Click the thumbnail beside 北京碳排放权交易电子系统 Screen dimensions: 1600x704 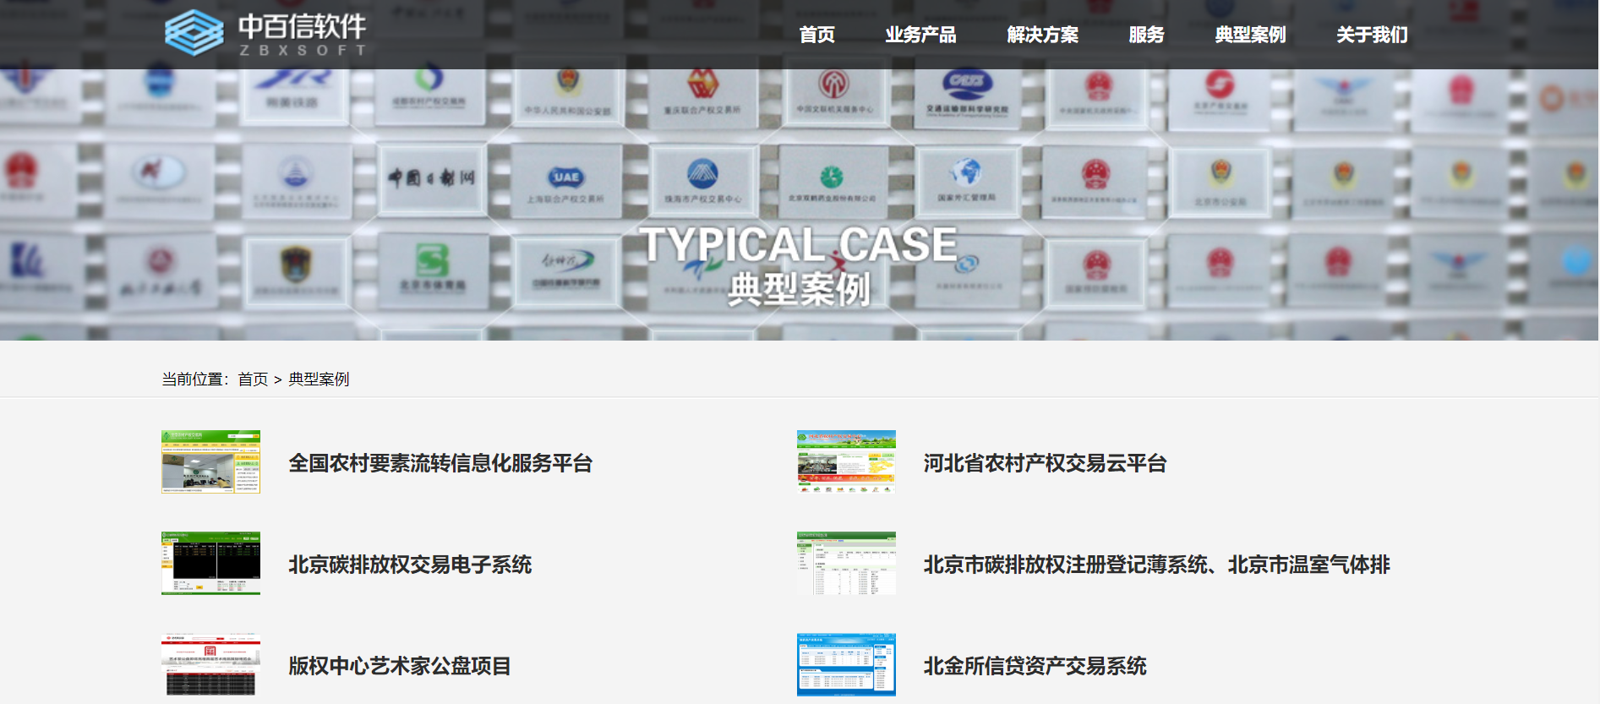point(210,563)
